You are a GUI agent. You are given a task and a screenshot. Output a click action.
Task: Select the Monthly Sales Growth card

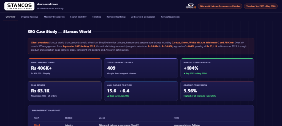tap(217, 68)
